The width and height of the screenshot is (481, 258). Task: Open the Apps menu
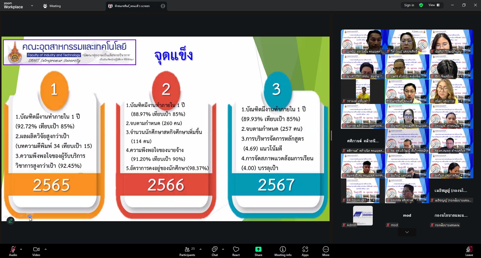click(305, 251)
